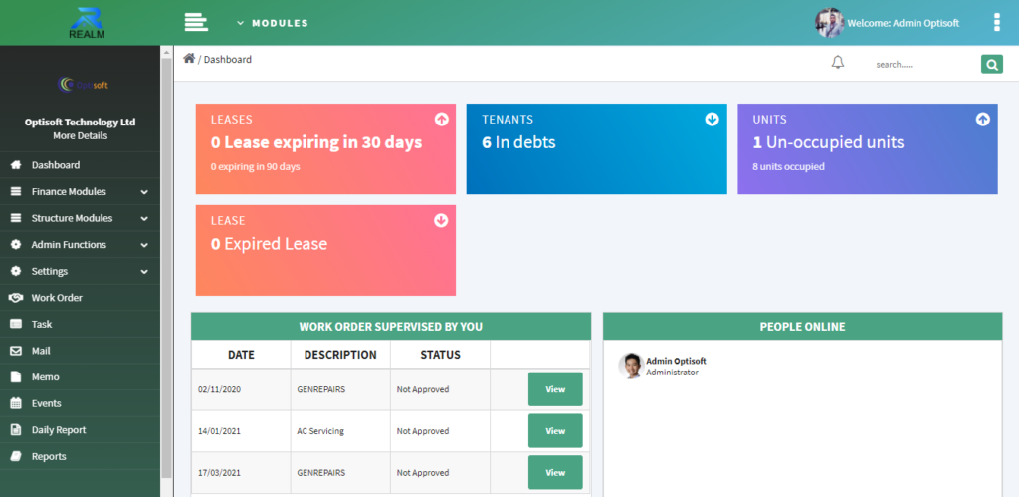Open the three-dot options menu in header
Screen dimensions: 1019x497
point(997,22)
